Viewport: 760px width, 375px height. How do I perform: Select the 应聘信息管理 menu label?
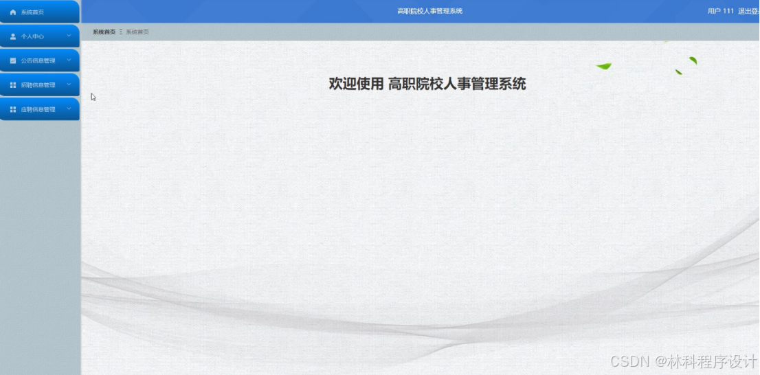[x=38, y=109]
